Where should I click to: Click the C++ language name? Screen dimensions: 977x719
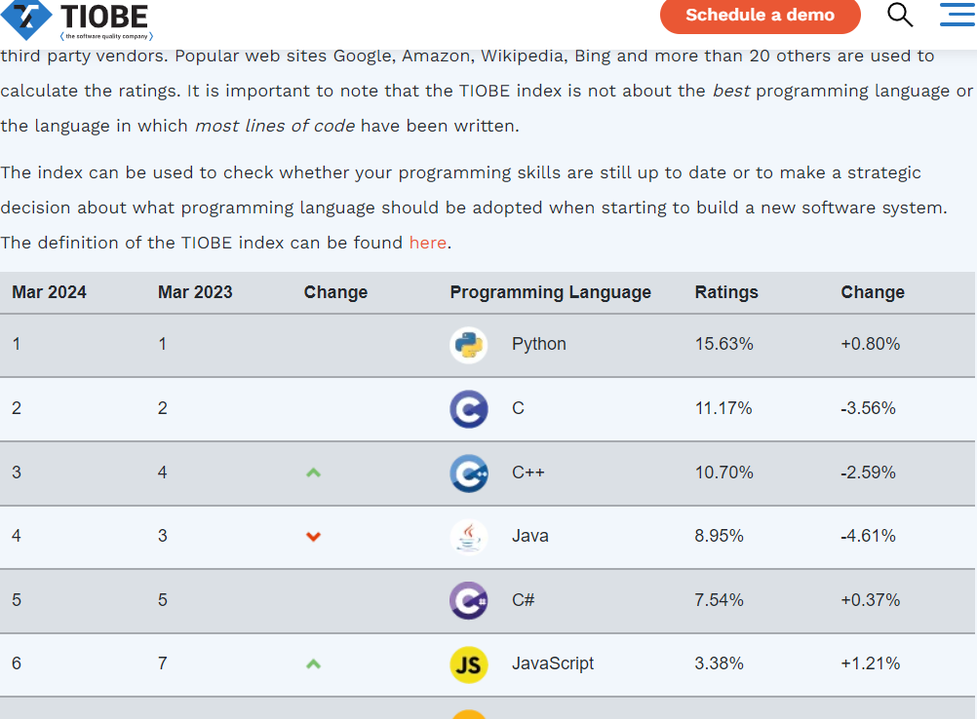click(x=528, y=472)
